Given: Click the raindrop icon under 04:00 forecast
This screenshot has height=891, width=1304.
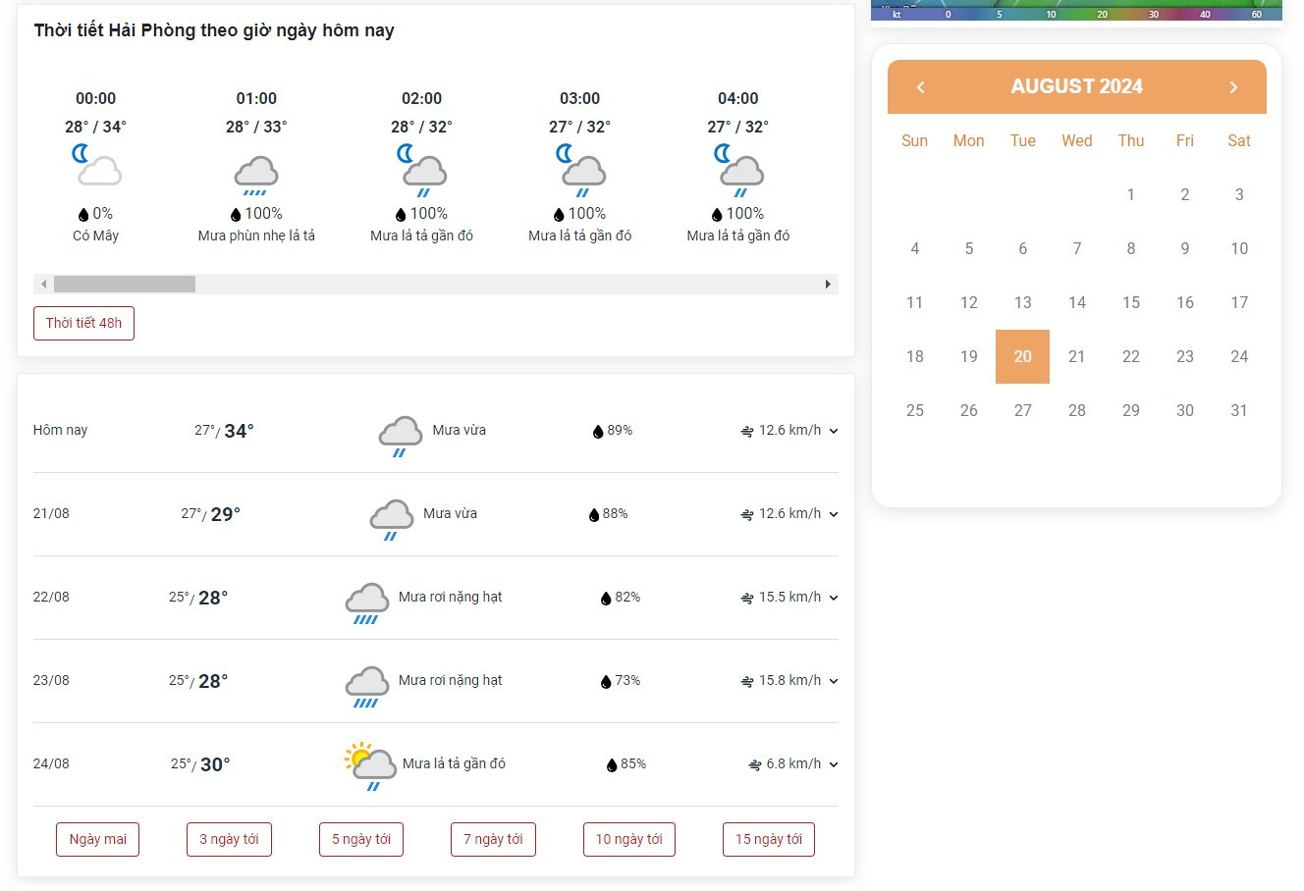Looking at the screenshot, I should pos(717,214).
